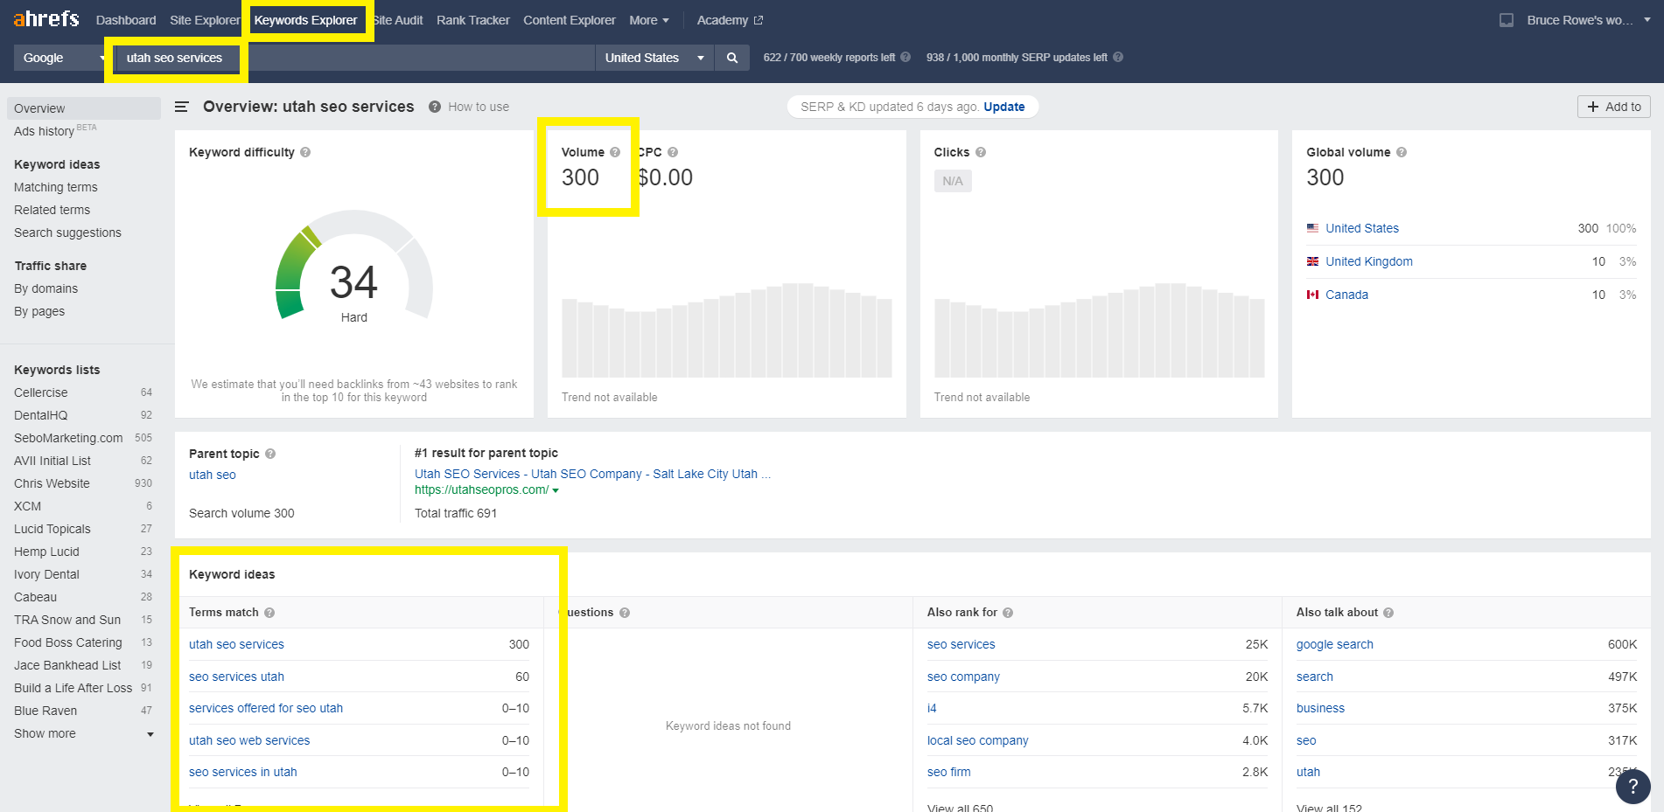Open the Dashboard tab

click(126, 20)
